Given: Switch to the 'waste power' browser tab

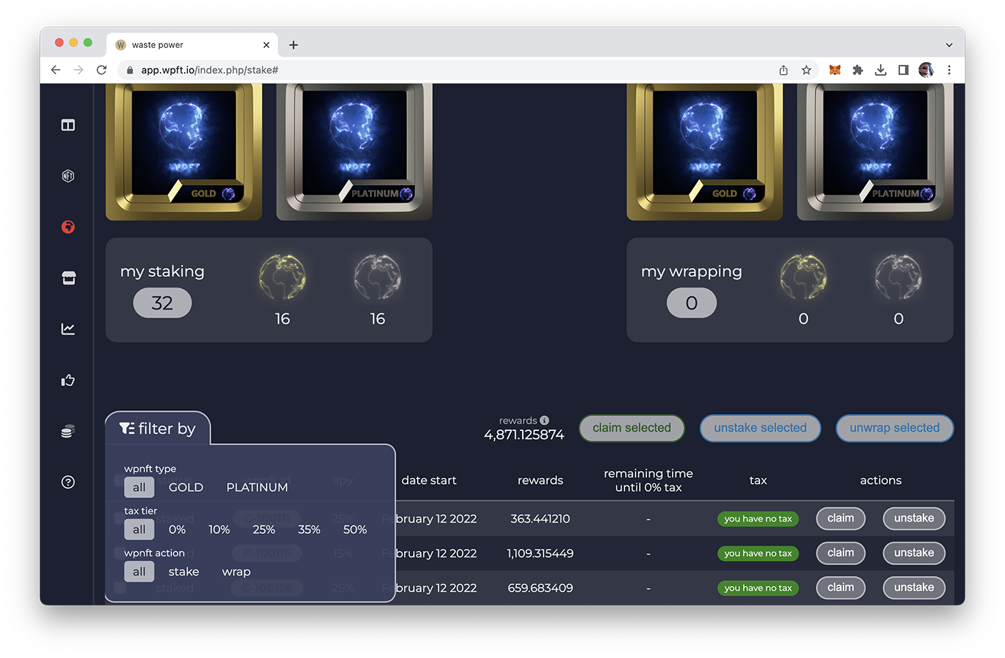Looking at the screenshot, I should pyautogui.click(x=191, y=45).
